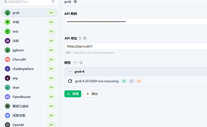This screenshot has height=127, width=207.
Task: Toggle the ON switch for grok
Action: click(51, 13)
